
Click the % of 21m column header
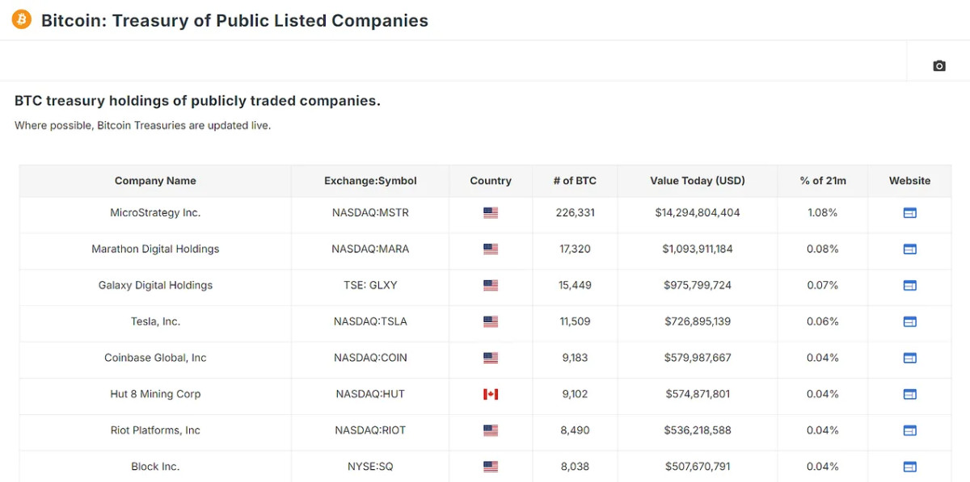823,181
